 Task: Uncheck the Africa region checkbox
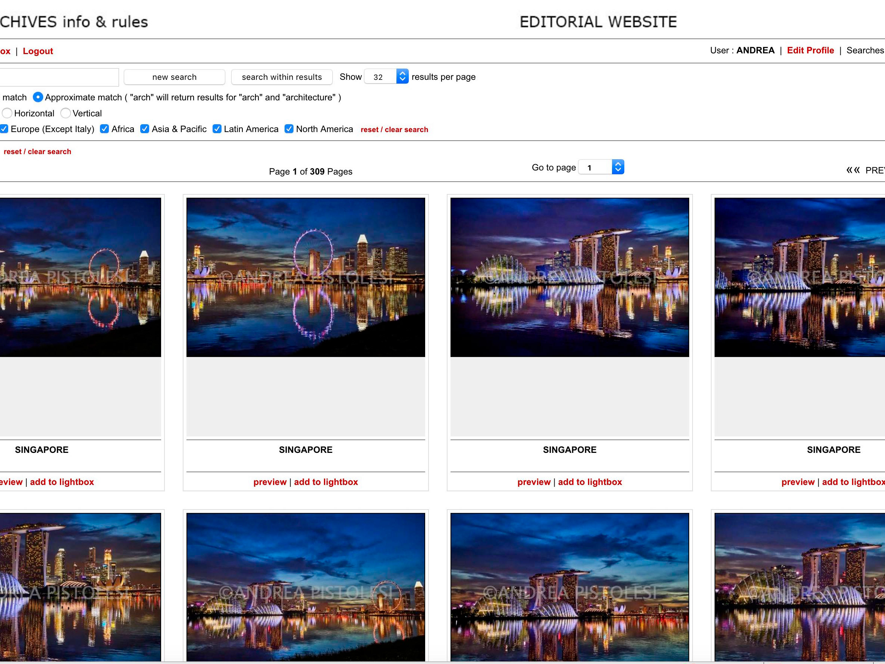coord(104,129)
